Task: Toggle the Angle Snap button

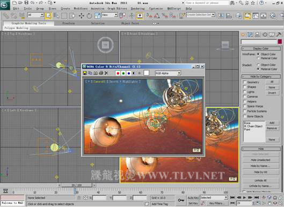Action: pyautogui.click(x=157, y=16)
